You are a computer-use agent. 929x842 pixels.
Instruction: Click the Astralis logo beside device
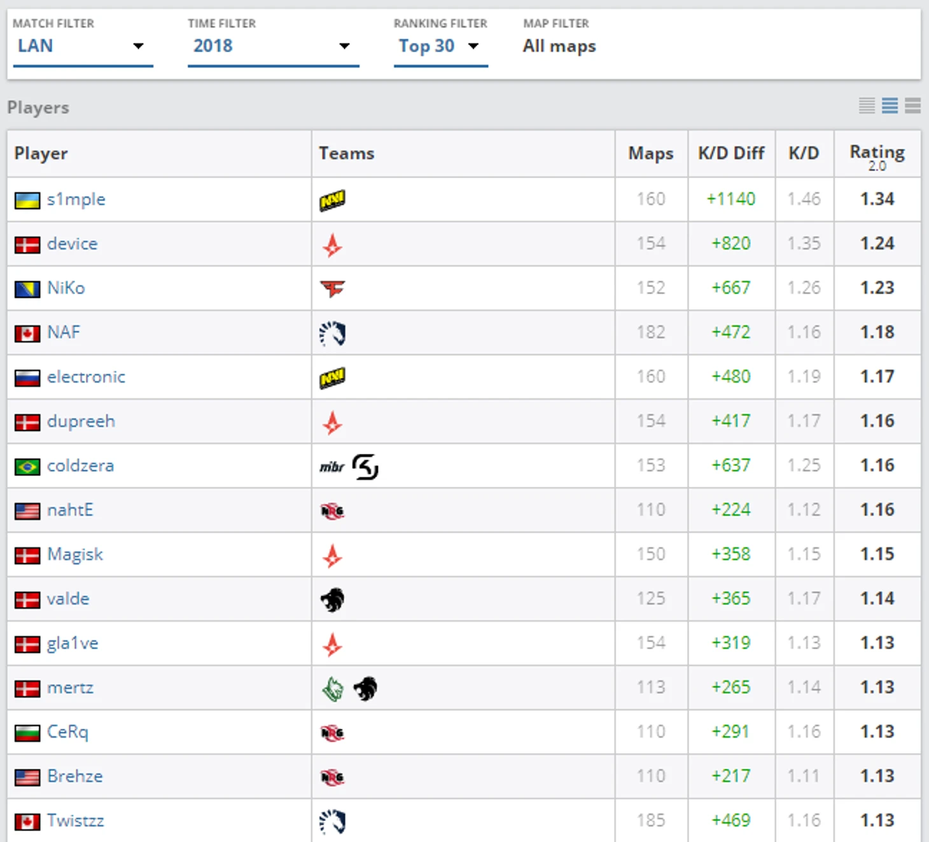(x=332, y=245)
